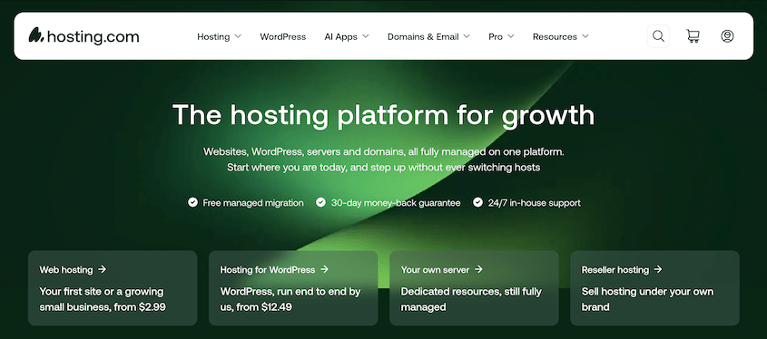Click the arrow next to Reseller hosting

(x=658, y=269)
